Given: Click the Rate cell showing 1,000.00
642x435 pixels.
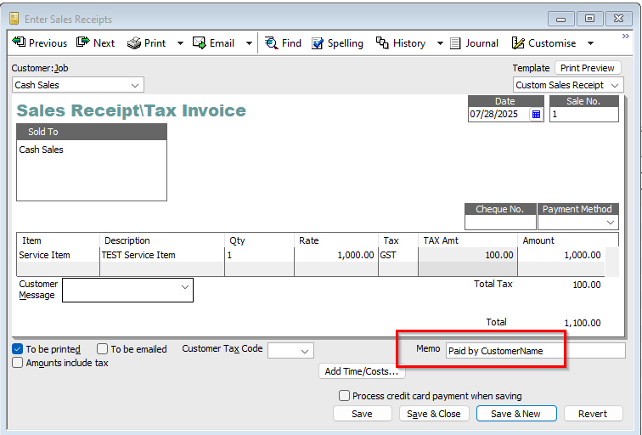Looking at the screenshot, I should [335, 255].
